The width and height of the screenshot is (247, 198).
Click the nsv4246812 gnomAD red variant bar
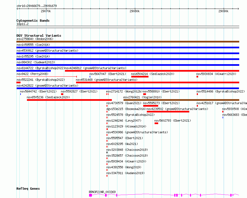(x=152, y=71)
